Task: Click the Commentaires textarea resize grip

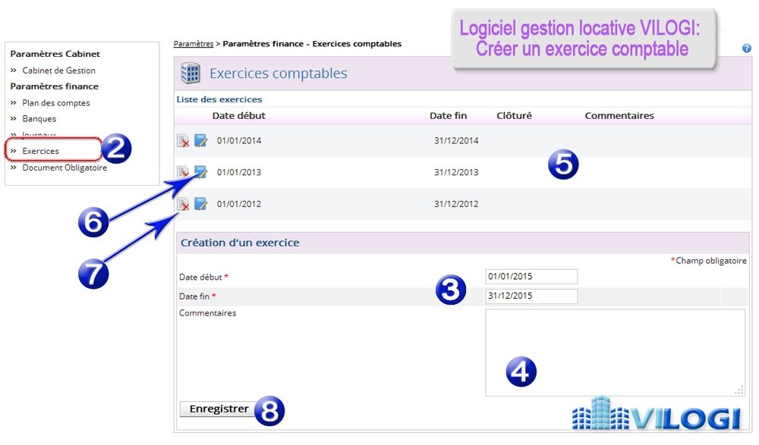Action: click(x=739, y=390)
